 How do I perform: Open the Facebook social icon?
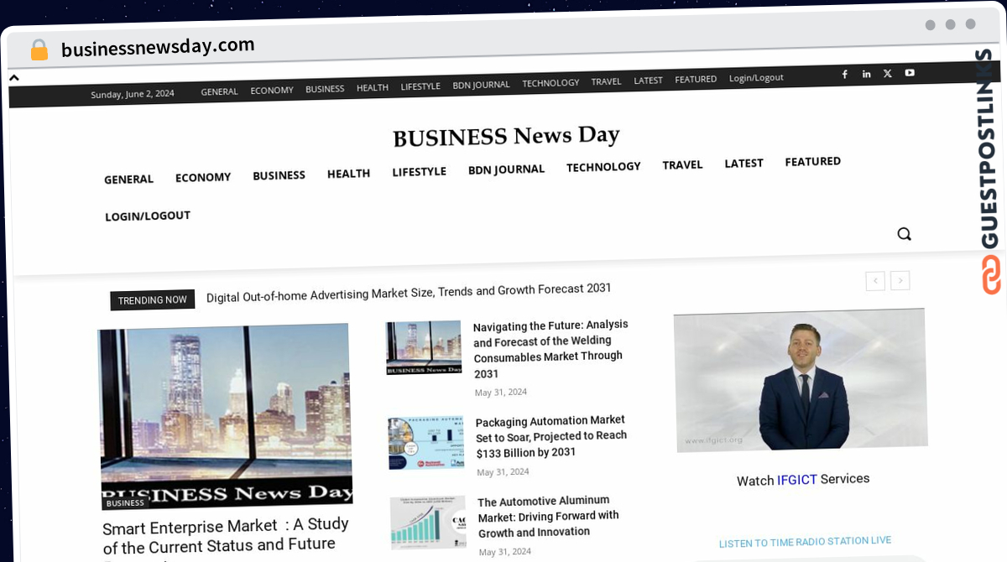tap(845, 74)
